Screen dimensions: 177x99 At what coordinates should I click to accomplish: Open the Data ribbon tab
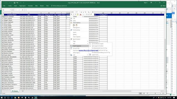click(x=36, y=6)
